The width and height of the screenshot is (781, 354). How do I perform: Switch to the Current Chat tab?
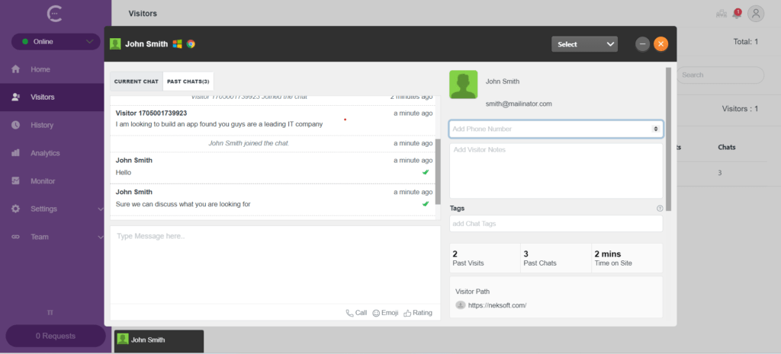[x=137, y=81]
